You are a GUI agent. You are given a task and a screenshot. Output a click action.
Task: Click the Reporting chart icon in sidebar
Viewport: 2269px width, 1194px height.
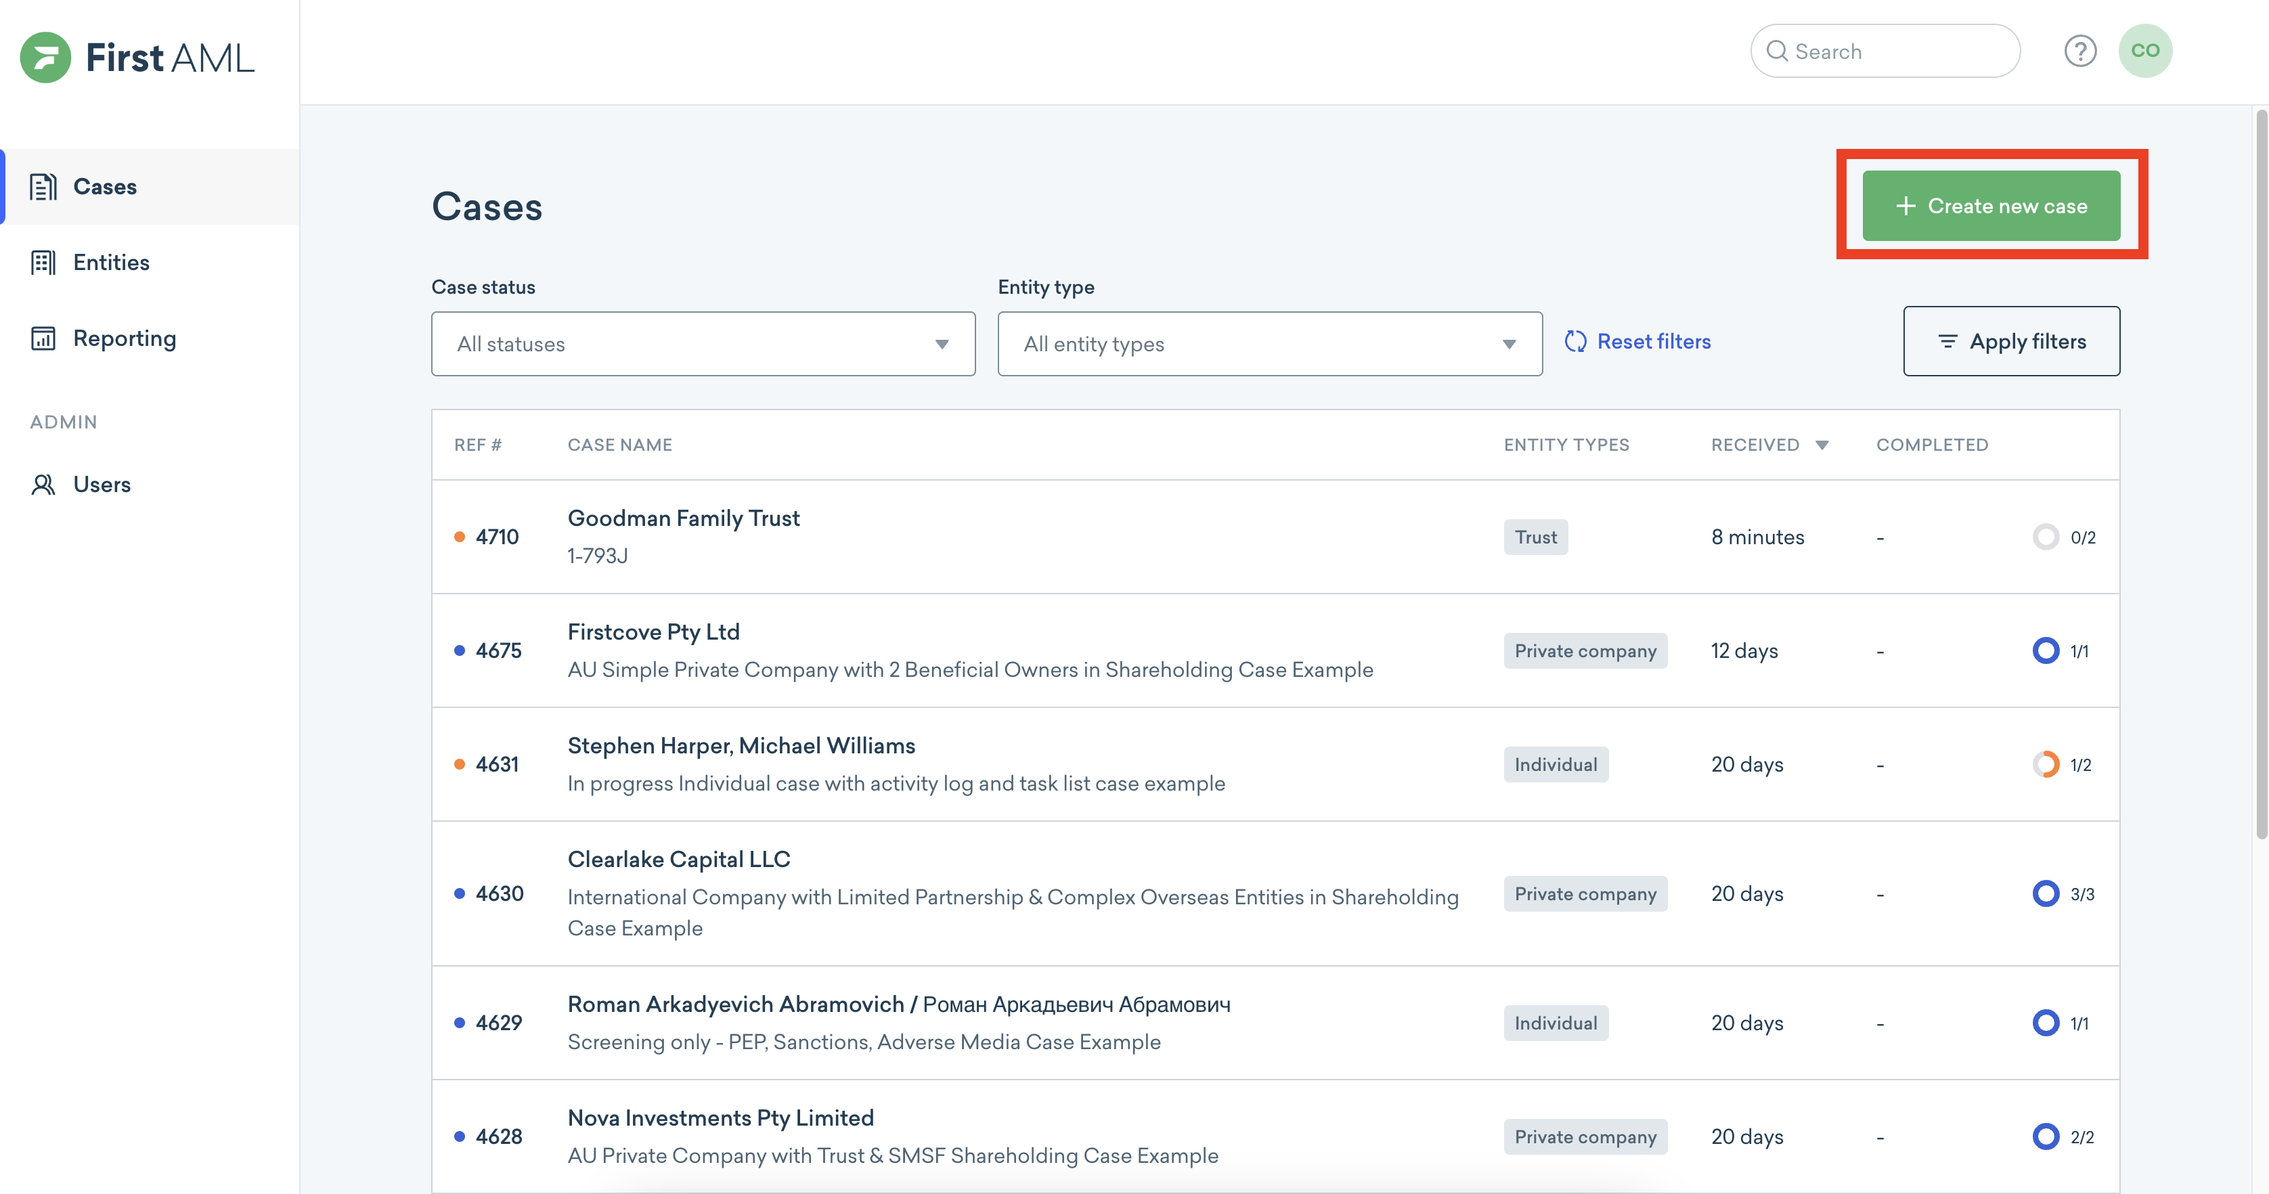pyautogui.click(x=43, y=339)
